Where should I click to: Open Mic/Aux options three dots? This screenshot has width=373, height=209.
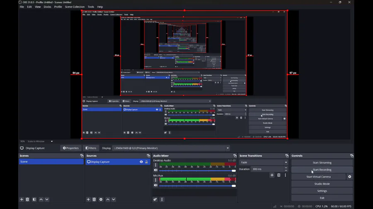coord(155,180)
